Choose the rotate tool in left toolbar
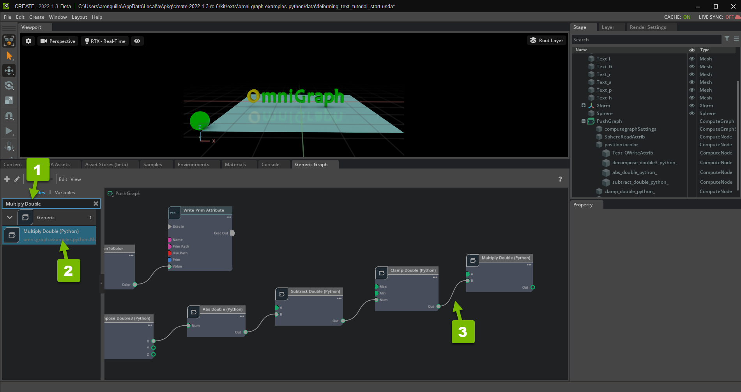Screen dimensions: 741x392 pos(9,85)
